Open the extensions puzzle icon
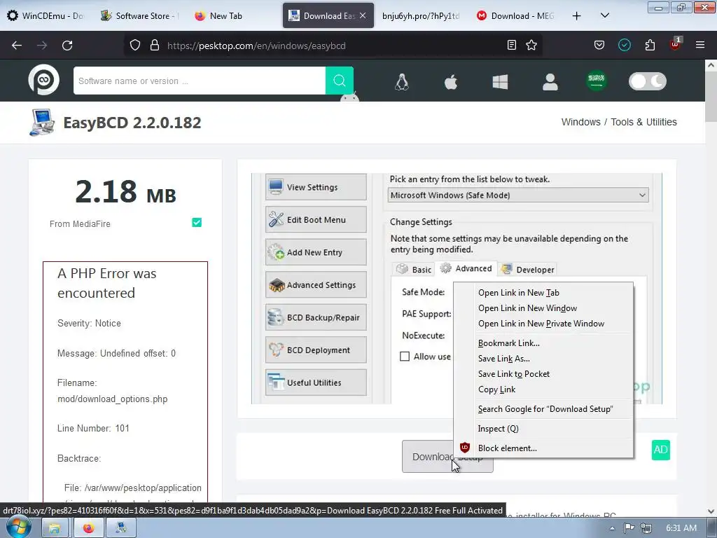717x538 pixels. (x=650, y=45)
